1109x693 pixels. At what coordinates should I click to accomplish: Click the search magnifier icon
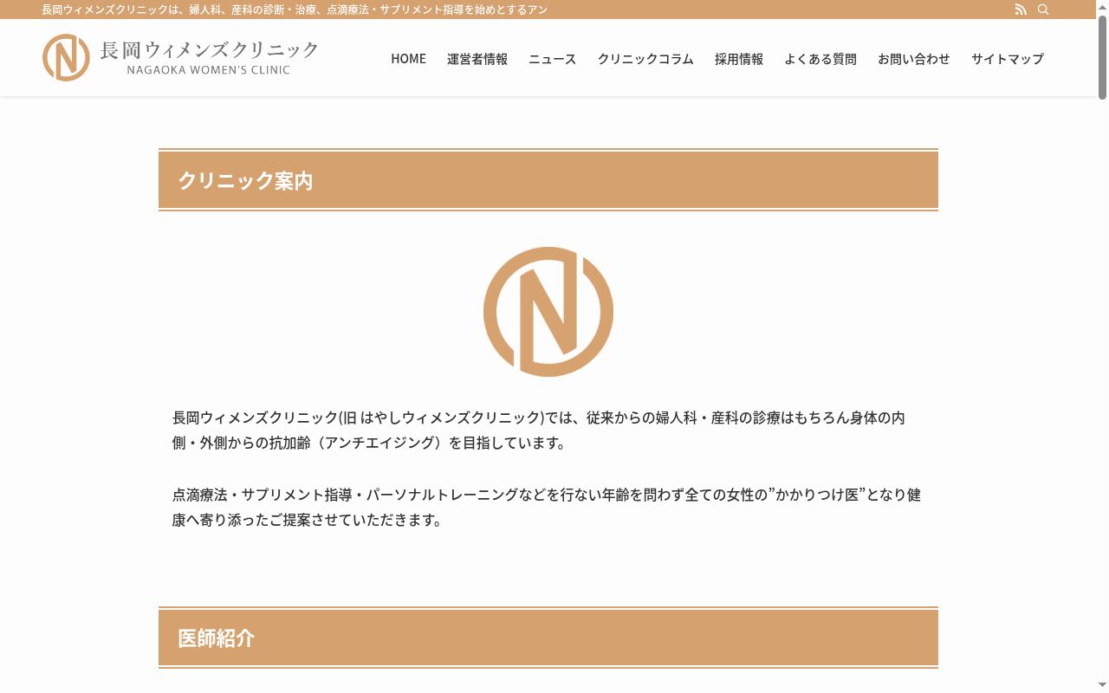(1043, 10)
